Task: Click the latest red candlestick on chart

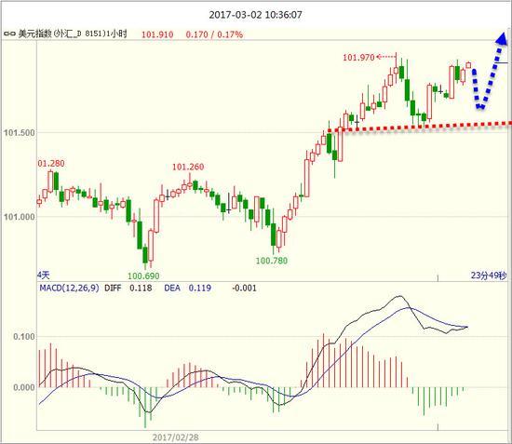Action: point(468,65)
